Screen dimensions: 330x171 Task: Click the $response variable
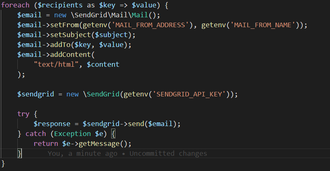click(x=52, y=124)
